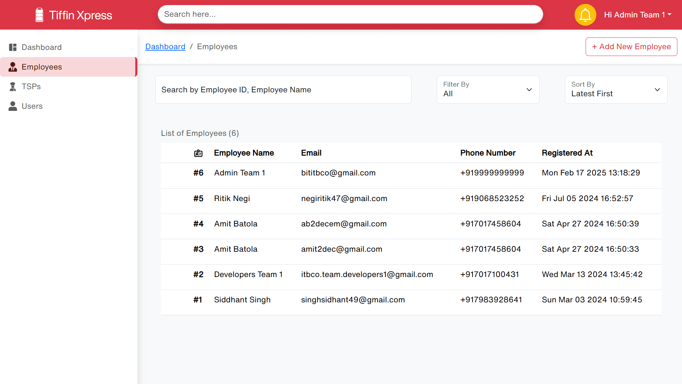This screenshot has height=384, width=682.
Task: Click the notification bell icon
Action: coord(585,15)
